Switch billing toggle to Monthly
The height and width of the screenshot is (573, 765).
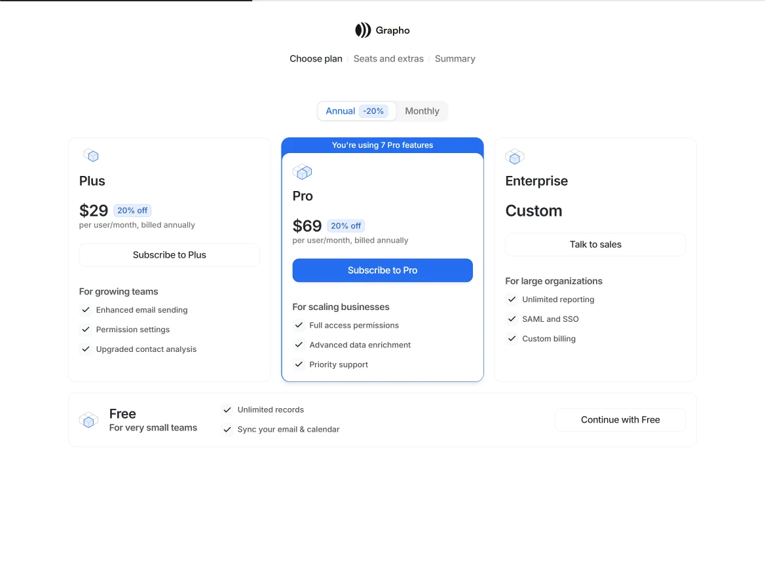pyautogui.click(x=422, y=111)
